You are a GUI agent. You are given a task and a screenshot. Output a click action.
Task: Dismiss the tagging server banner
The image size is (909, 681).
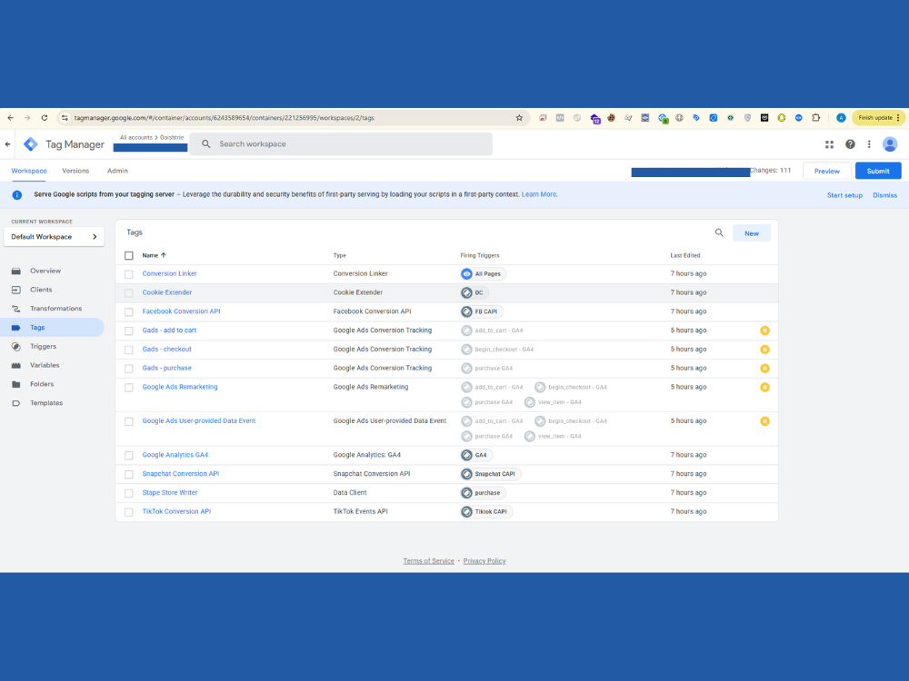click(x=884, y=195)
